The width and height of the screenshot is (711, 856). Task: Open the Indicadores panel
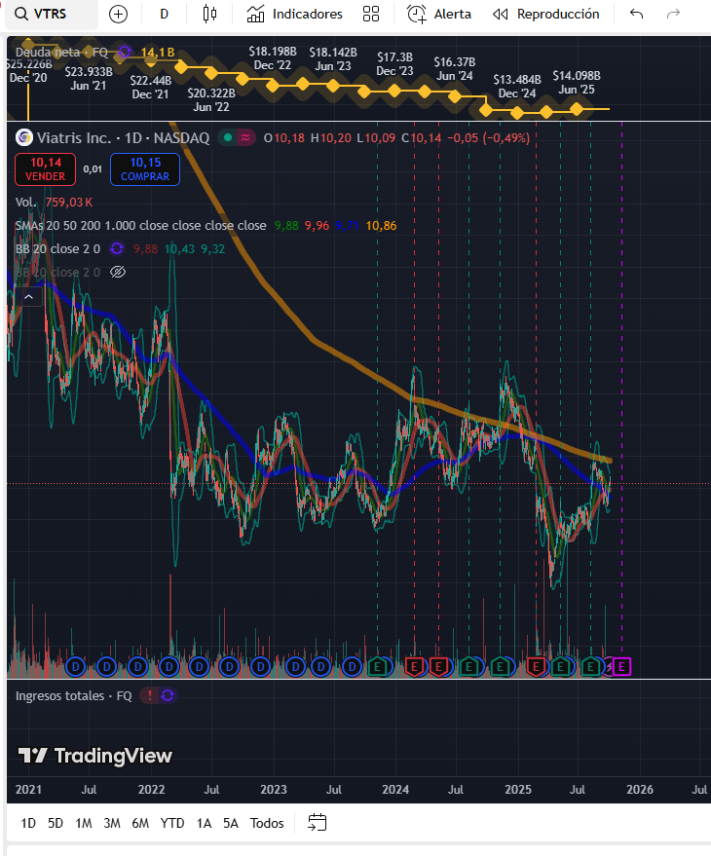[x=295, y=14]
